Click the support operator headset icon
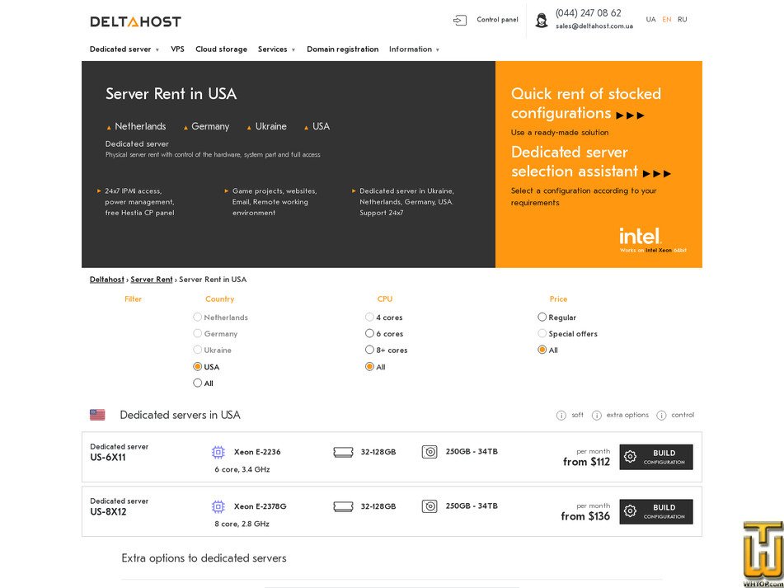The image size is (784, 588). [542, 21]
